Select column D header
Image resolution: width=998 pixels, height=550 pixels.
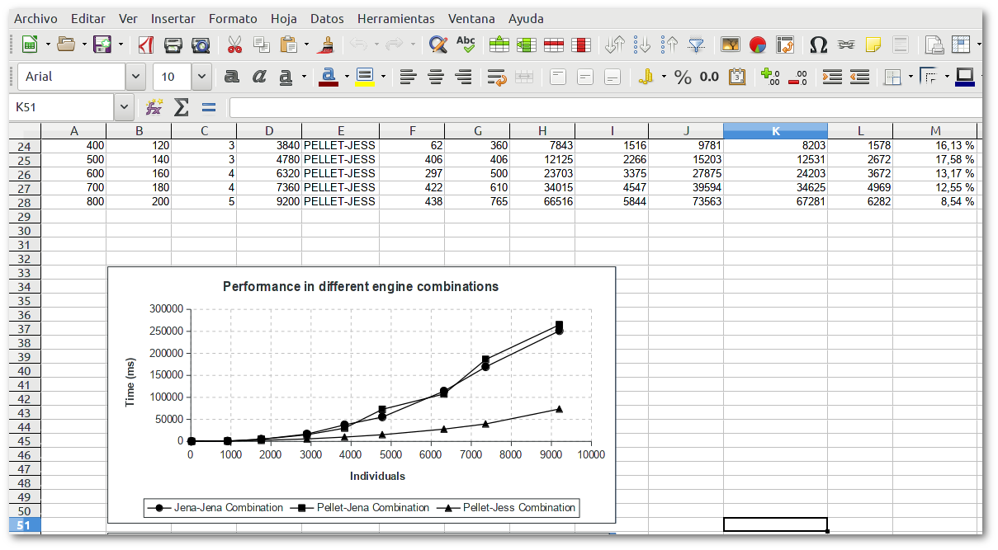269,131
